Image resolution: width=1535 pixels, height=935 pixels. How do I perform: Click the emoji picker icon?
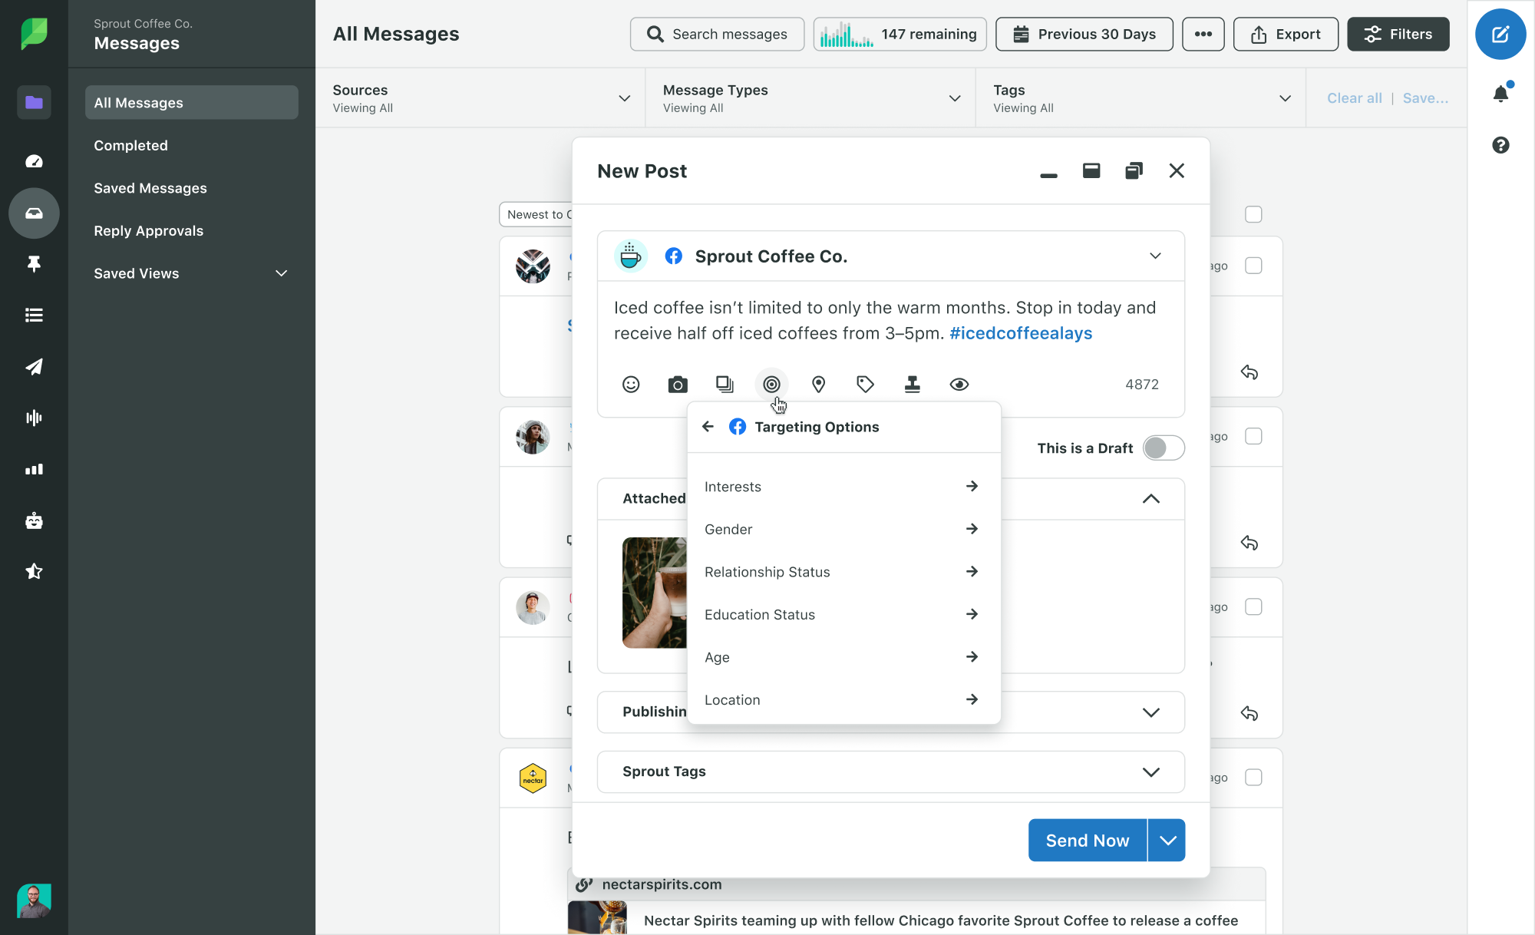click(x=630, y=384)
